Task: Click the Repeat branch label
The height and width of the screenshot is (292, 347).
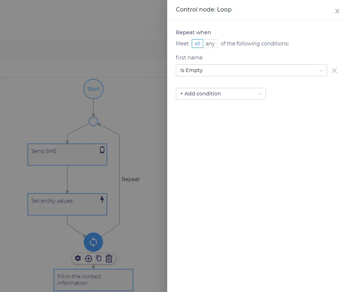Action: (x=130, y=179)
